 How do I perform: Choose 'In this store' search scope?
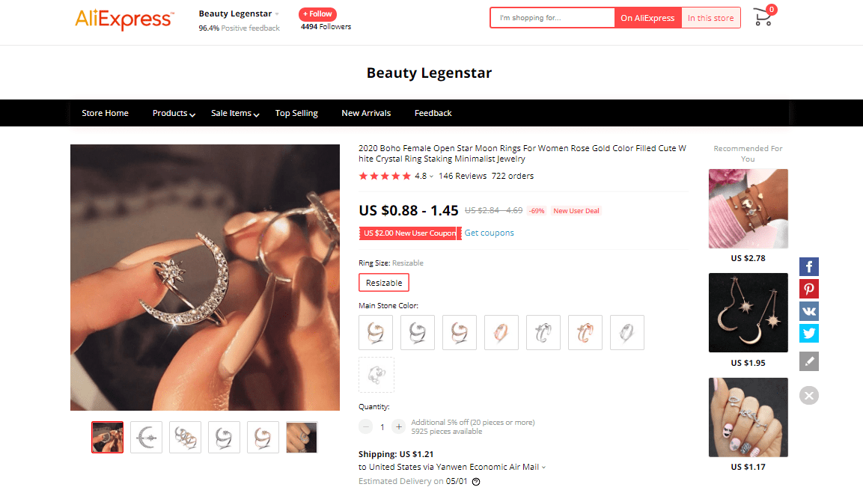[x=710, y=18]
